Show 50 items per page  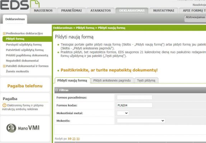[78, 139]
